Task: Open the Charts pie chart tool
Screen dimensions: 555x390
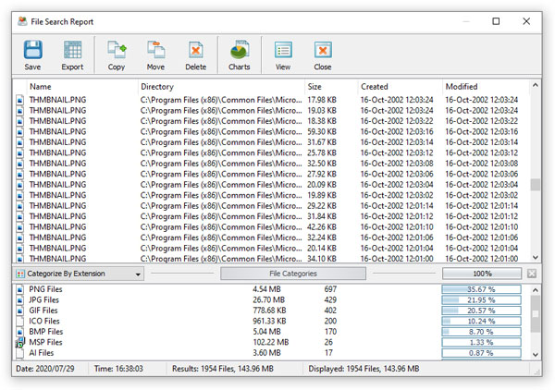Action: 240,50
